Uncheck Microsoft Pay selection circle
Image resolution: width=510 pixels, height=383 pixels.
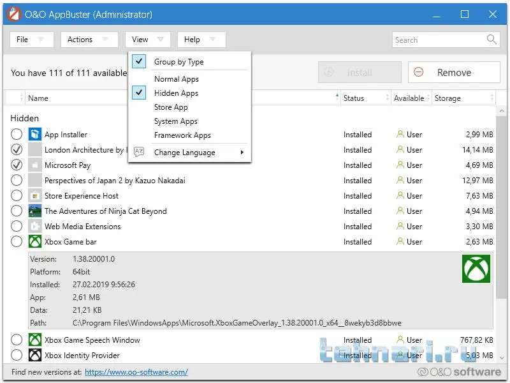(x=17, y=165)
